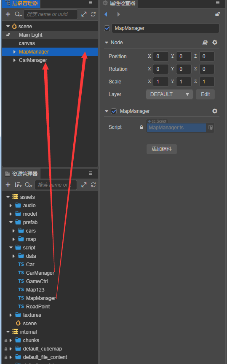Click the 添加组件 button
Image resolution: width=227 pixels, height=364 pixels.
coord(162,149)
